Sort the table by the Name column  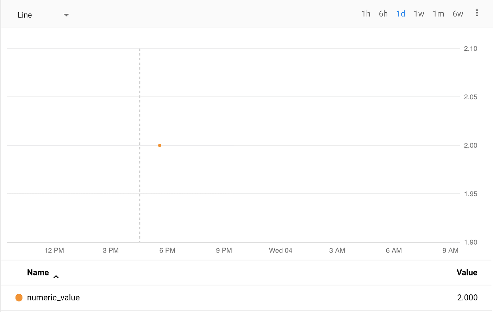pos(38,272)
